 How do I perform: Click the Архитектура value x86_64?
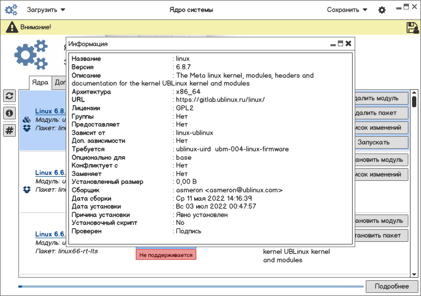tap(188, 92)
